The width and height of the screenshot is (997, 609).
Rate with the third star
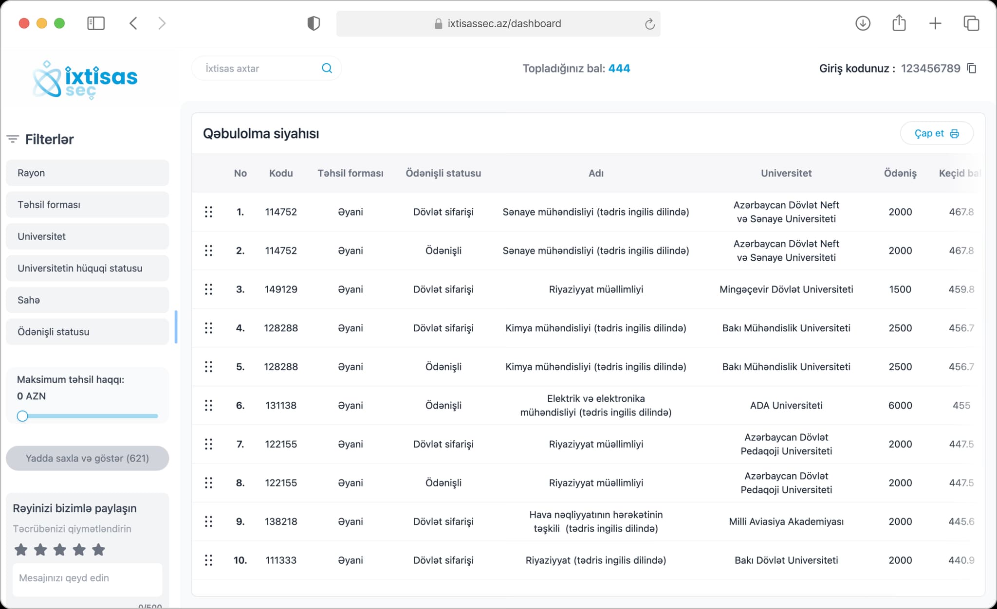point(60,550)
